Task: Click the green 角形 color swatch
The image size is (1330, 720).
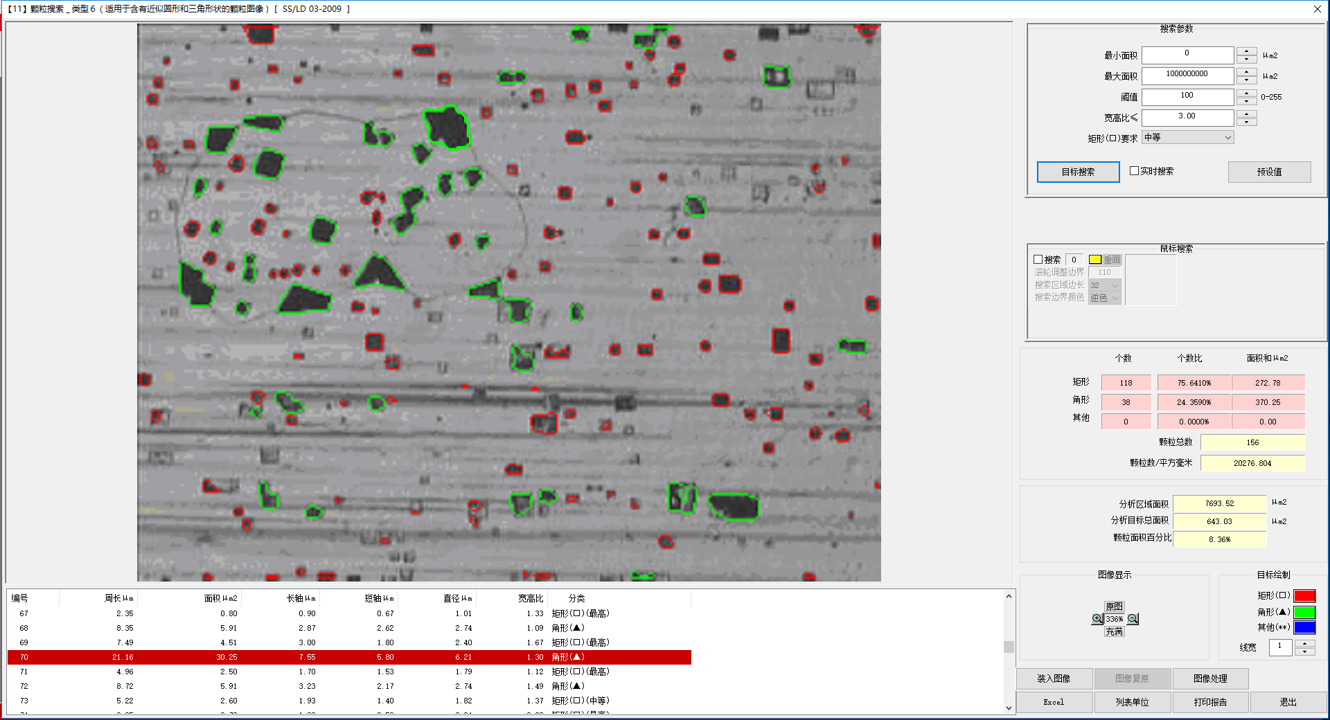Action: tap(1304, 612)
